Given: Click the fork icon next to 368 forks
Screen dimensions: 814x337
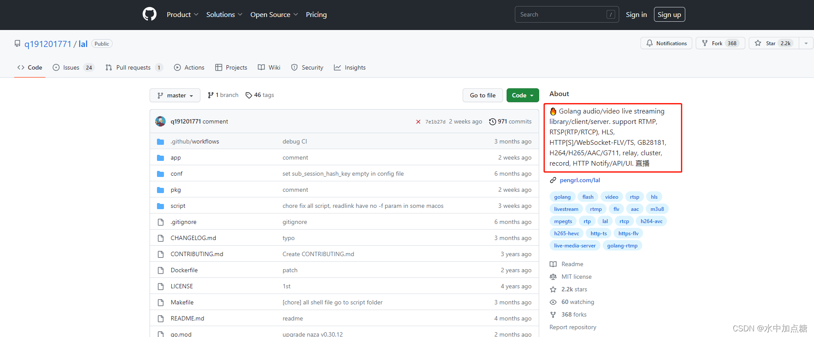Looking at the screenshot, I should 553,314.
